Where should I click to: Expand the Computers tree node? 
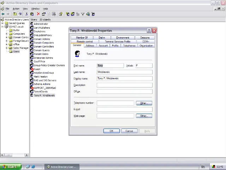pyautogui.click(x=6, y=34)
